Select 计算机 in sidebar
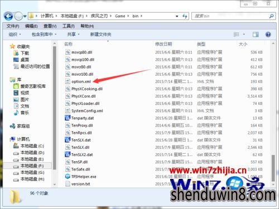The image size is (279, 209). pos(20,139)
